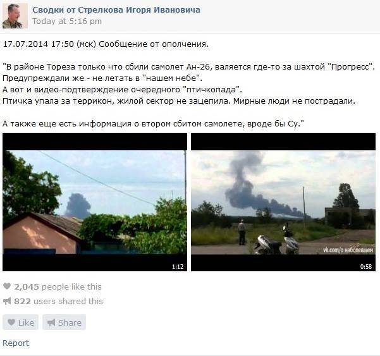The width and height of the screenshot is (380, 356).
Task: Click the Report link
Action: pyautogui.click(x=16, y=343)
